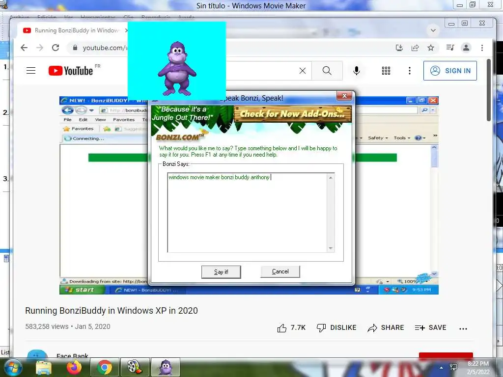Viewport: 503px width, 377px height.
Task: Click the YouTube search magnifier button
Action: pyautogui.click(x=327, y=71)
